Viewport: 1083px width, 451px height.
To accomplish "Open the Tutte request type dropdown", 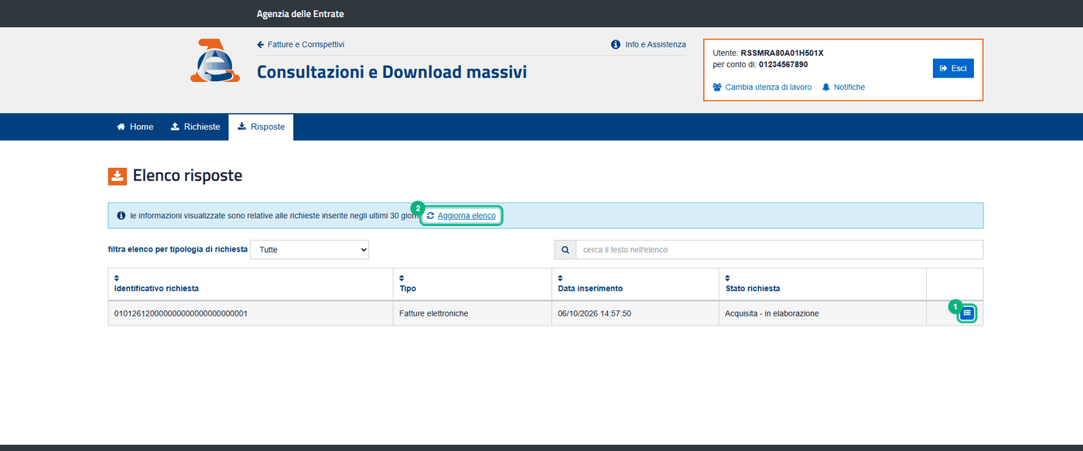I will (309, 250).
